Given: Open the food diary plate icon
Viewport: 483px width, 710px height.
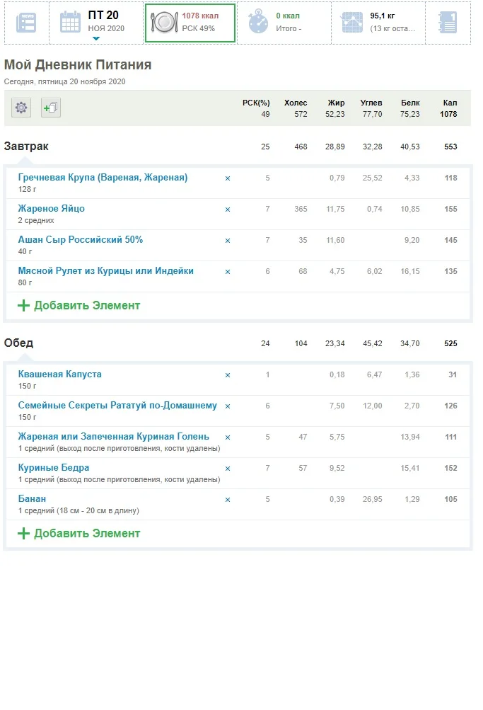Looking at the screenshot, I should (164, 22).
